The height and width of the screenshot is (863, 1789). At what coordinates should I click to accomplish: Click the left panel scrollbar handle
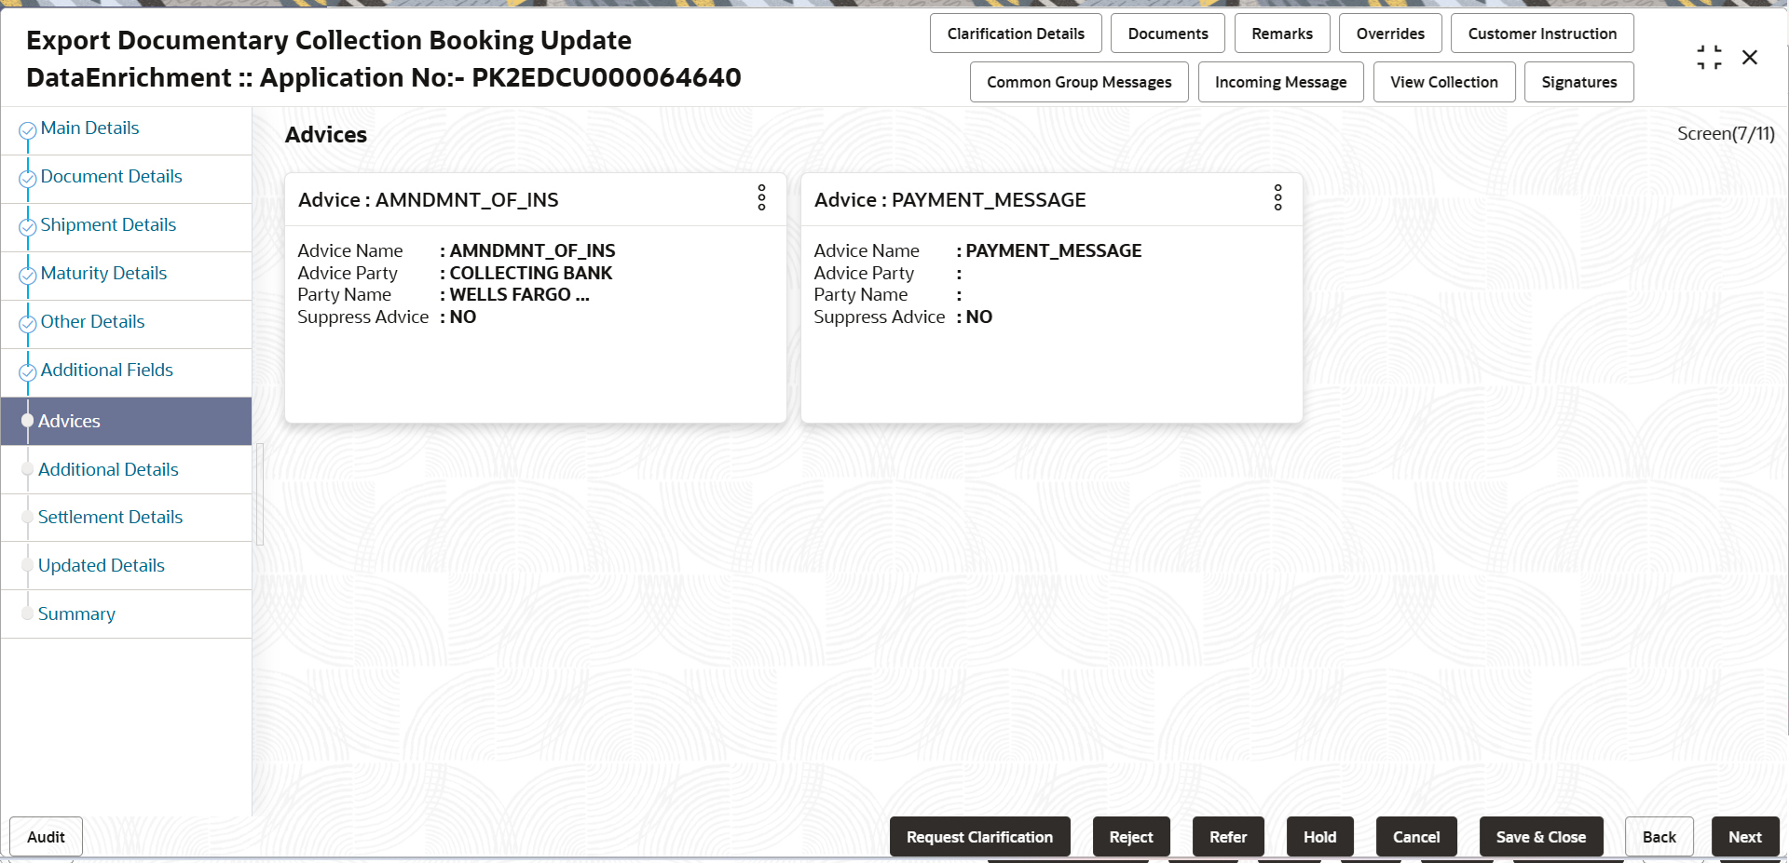pos(260,493)
